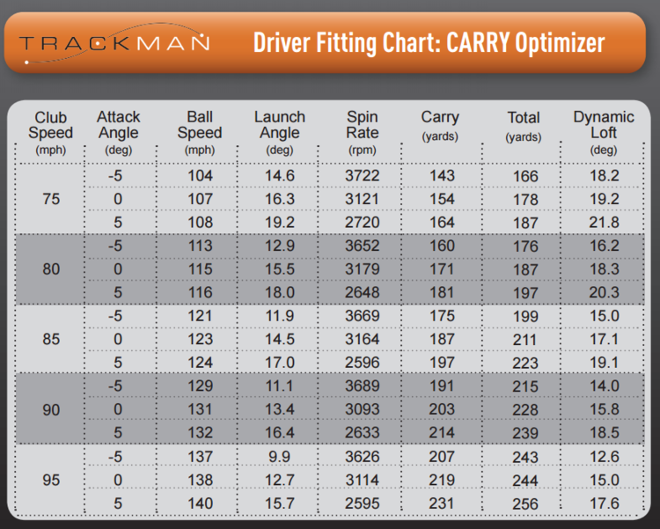Click launch angle value "11.9"

(280, 316)
